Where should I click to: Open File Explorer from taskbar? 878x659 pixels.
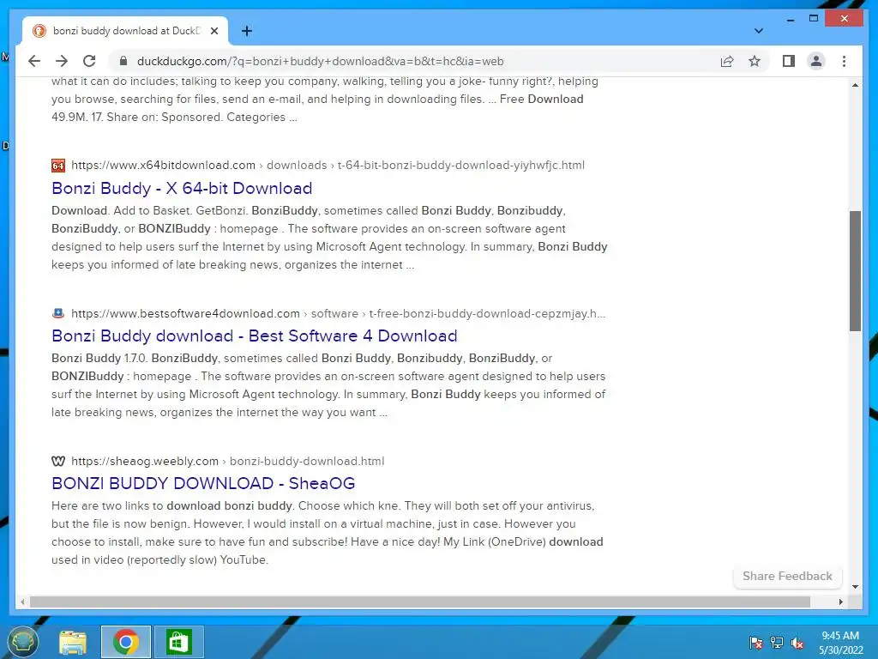tap(73, 642)
